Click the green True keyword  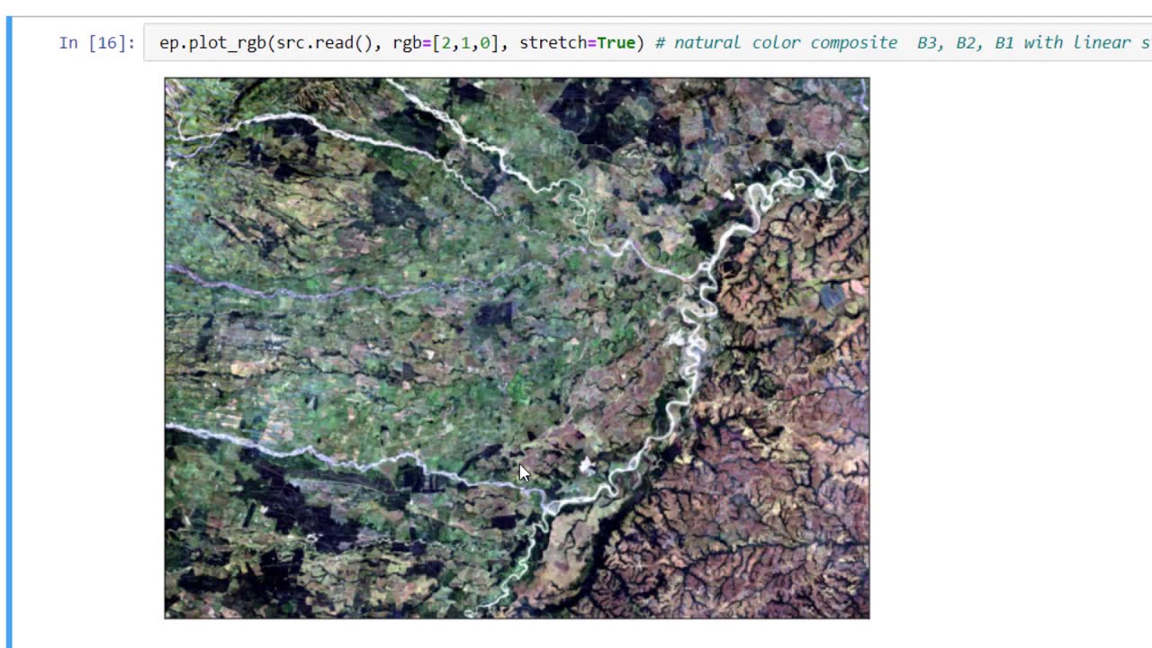pos(616,42)
